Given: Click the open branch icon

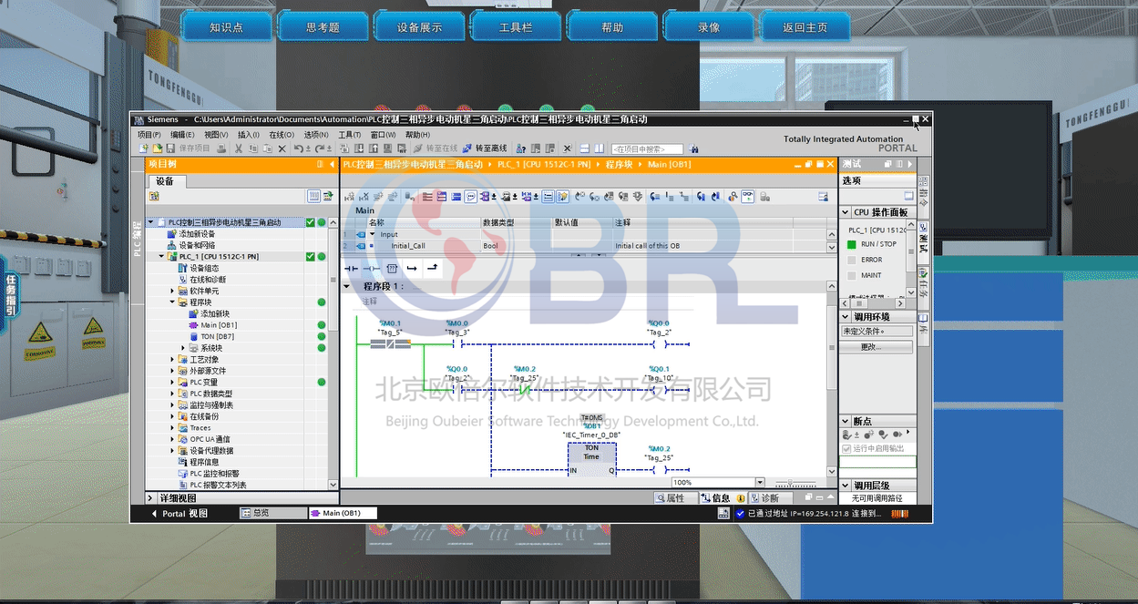Looking at the screenshot, I should pyautogui.click(x=412, y=269).
